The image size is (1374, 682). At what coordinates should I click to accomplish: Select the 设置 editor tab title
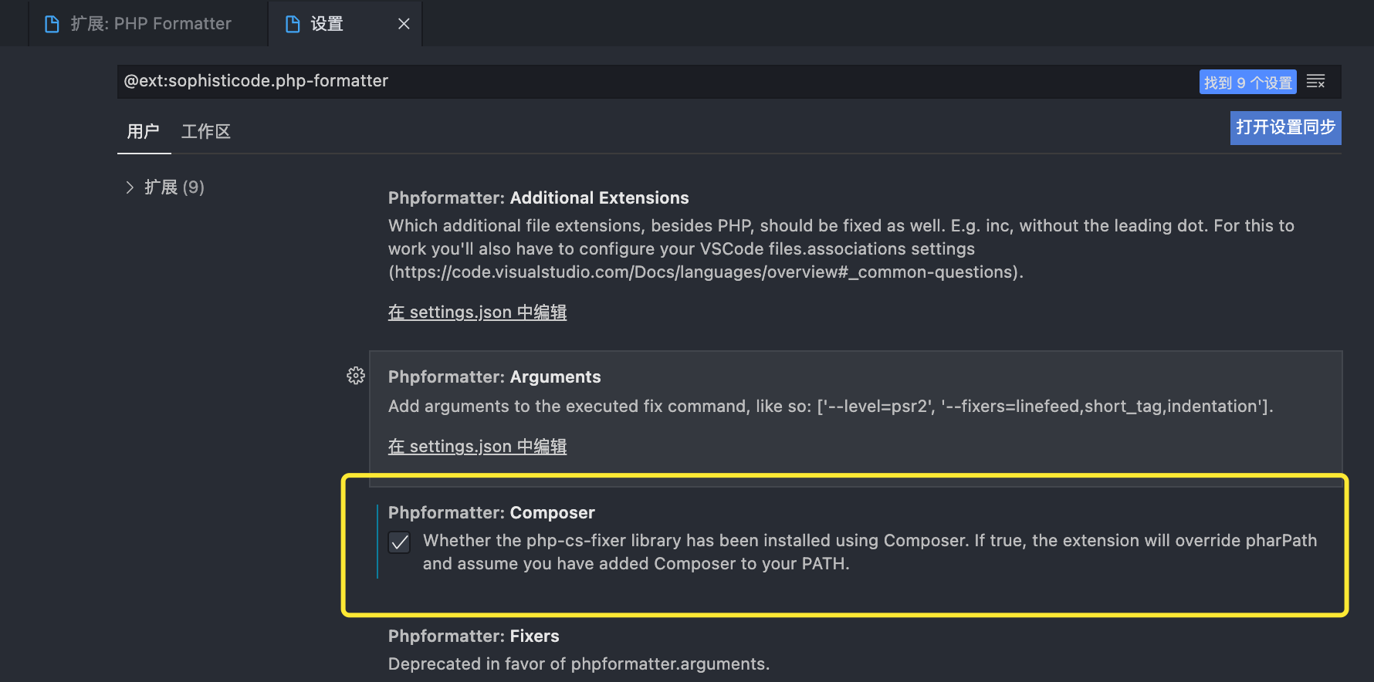click(x=327, y=24)
